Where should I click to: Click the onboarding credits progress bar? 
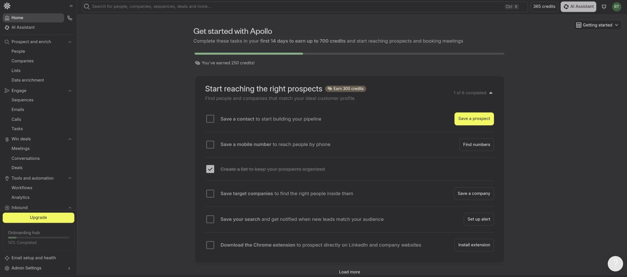tap(349, 53)
